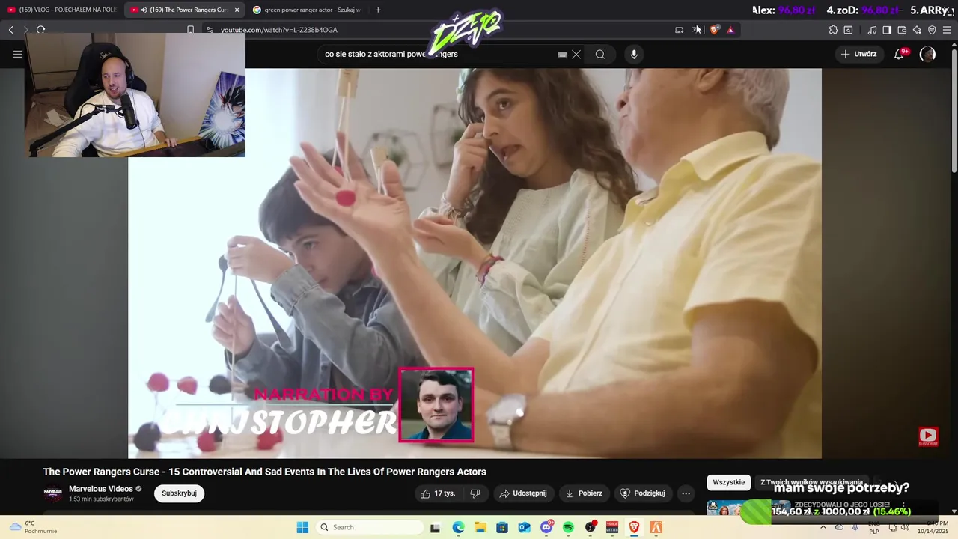Click the Windows taskbar Search box
Image resolution: width=958 pixels, height=539 pixels.
click(x=369, y=527)
